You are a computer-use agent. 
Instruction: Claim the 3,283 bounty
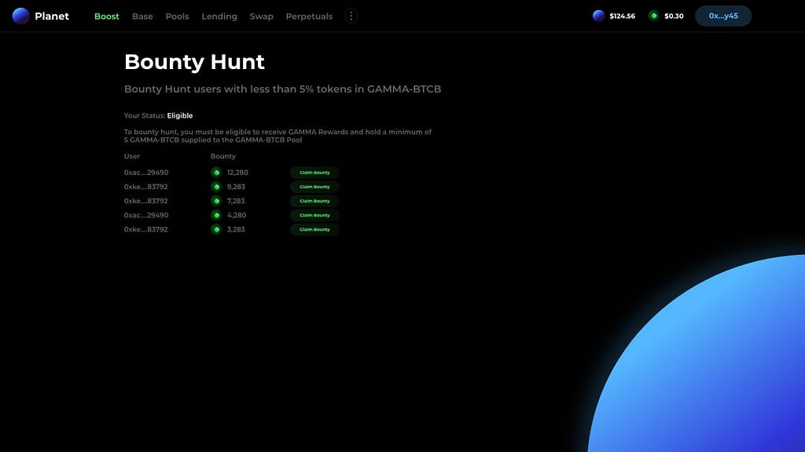pyautogui.click(x=314, y=230)
